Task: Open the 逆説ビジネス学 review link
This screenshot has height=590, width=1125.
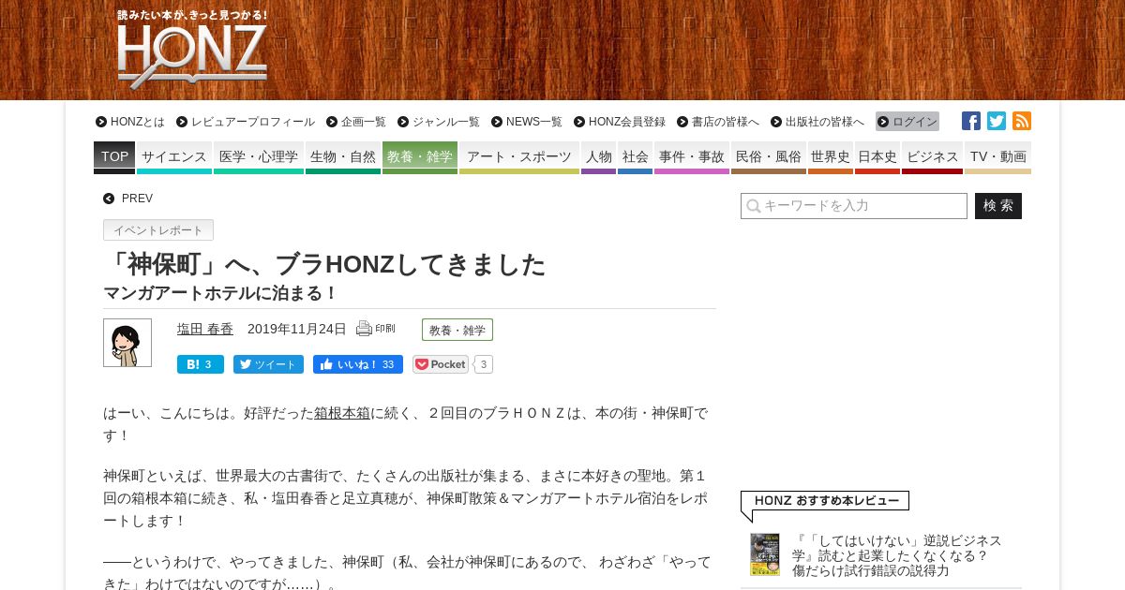Action: coord(897,555)
